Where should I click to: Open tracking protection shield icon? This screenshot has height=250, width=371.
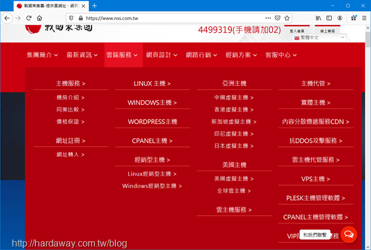(71, 18)
